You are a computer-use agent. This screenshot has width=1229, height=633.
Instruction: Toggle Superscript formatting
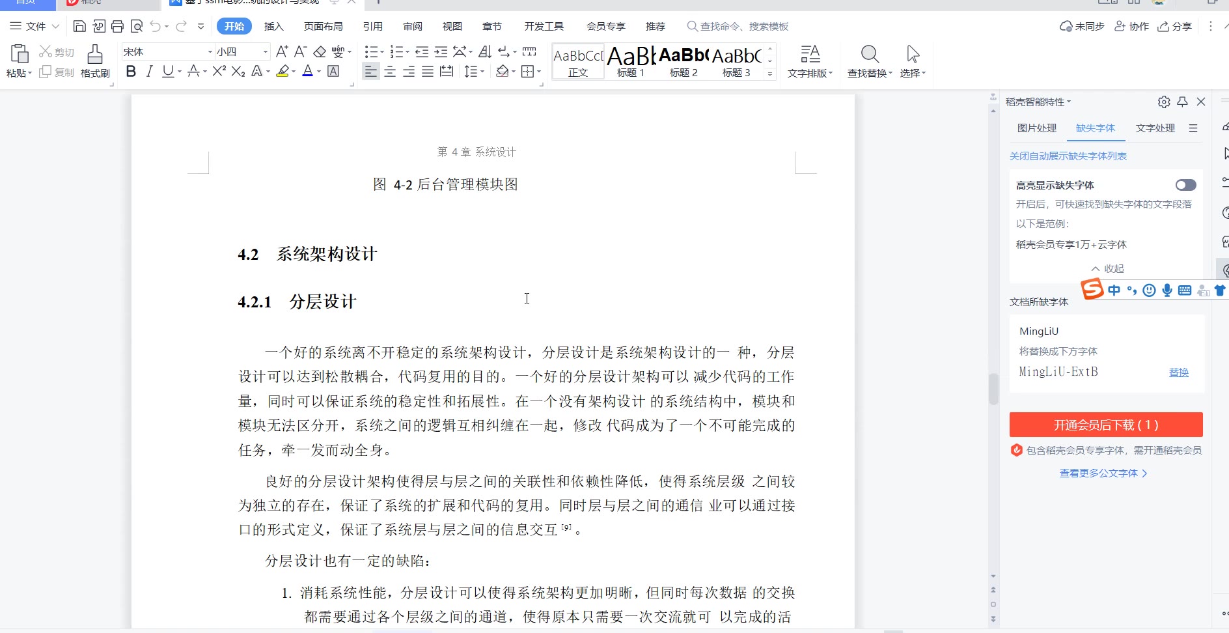(219, 71)
